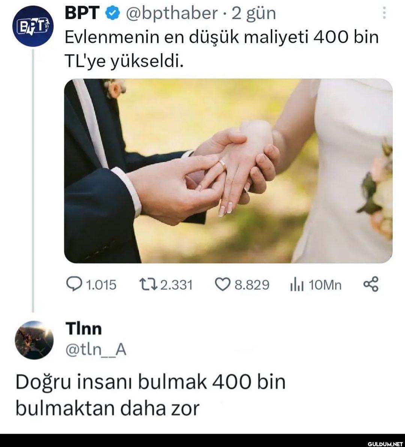The height and width of the screenshot is (447, 405).
Task: Like the BPT tweet with heart icon
Action: [222, 284]
